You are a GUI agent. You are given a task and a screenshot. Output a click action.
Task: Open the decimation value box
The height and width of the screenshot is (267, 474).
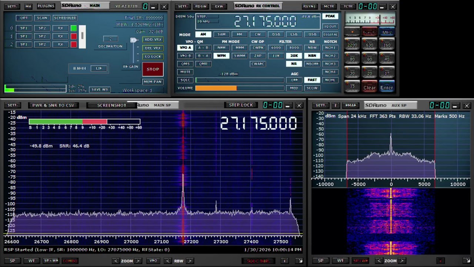coord(110,39)
